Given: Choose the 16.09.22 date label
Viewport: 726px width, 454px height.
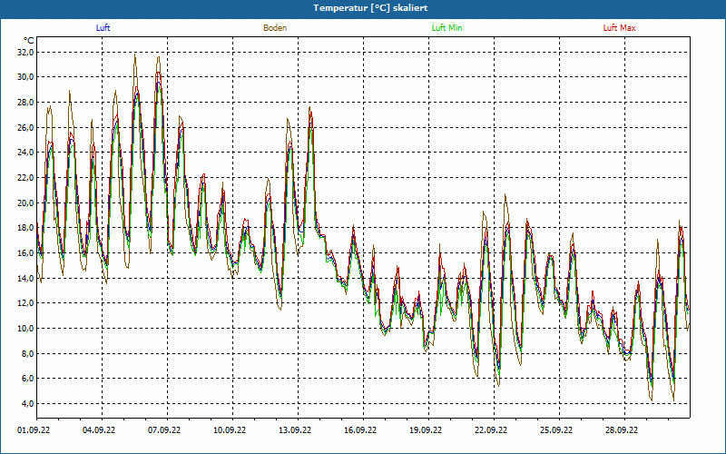Looking at the screenshot, I should coord(360,431).
